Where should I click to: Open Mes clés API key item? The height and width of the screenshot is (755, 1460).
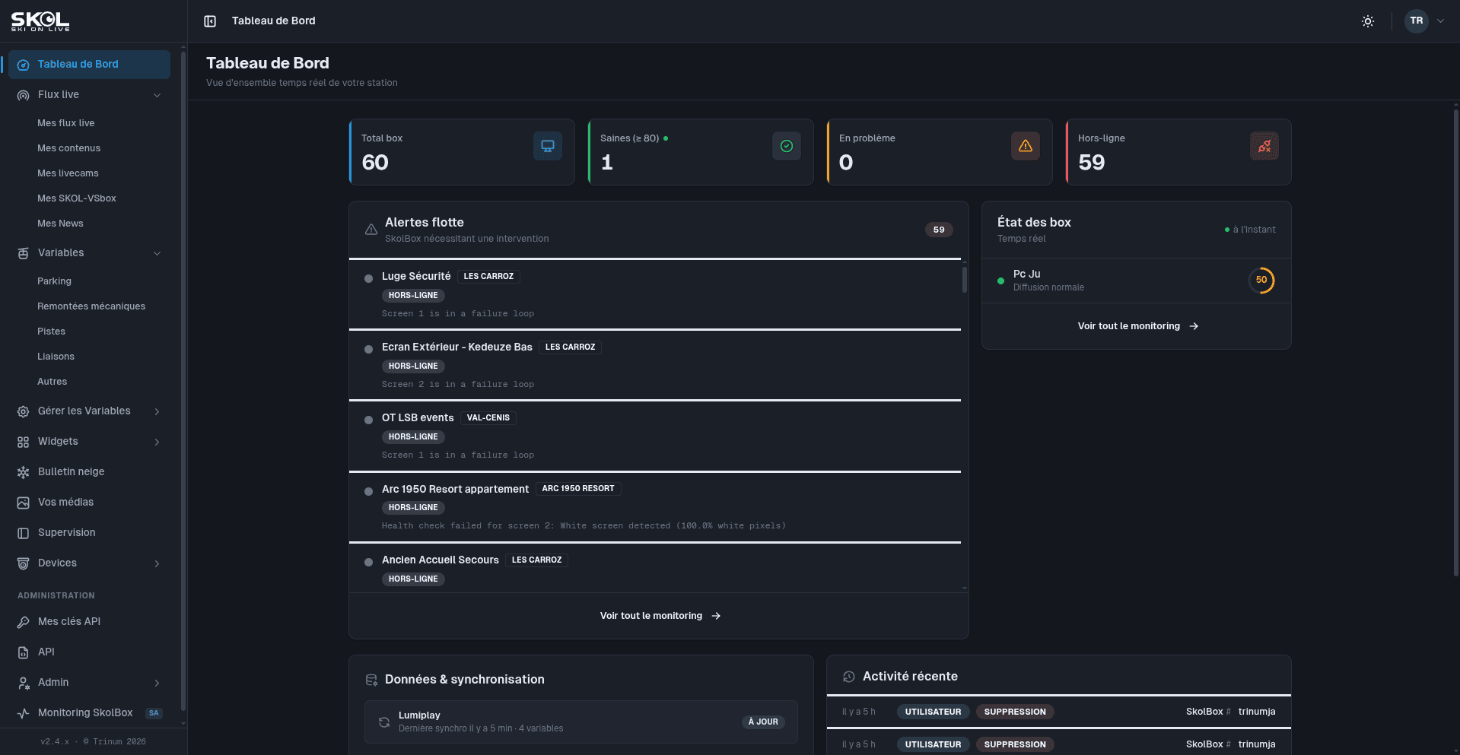click(89, 622)
